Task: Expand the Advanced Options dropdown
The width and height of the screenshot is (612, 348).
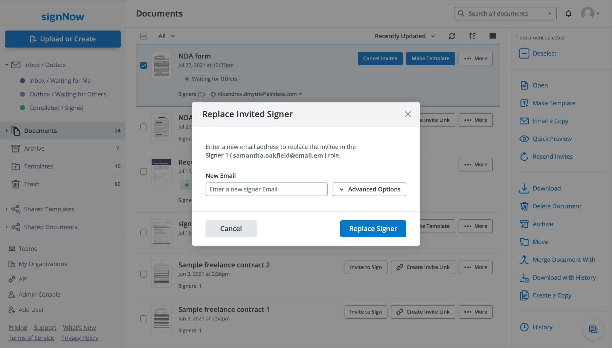Action: point(369,189)
